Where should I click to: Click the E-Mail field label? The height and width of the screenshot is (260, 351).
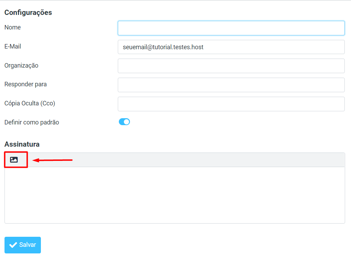pyautogui.click(x=13, y=46)
